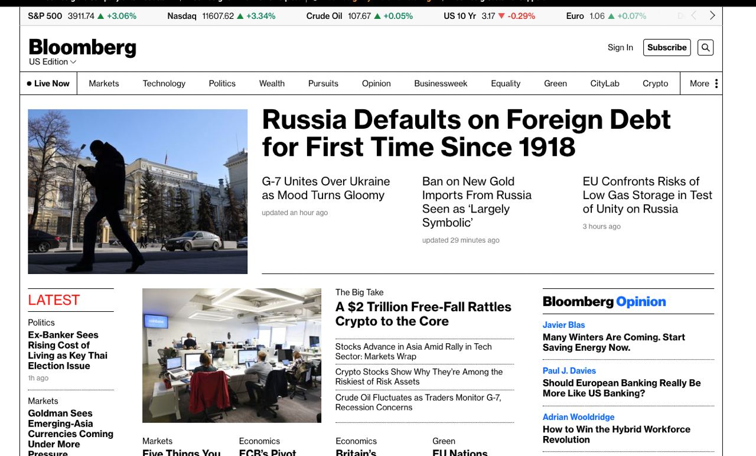Open the Live Now section
The height and width of the screenshot is (456, 756).
pyautogui.click(x=48, y=83)
